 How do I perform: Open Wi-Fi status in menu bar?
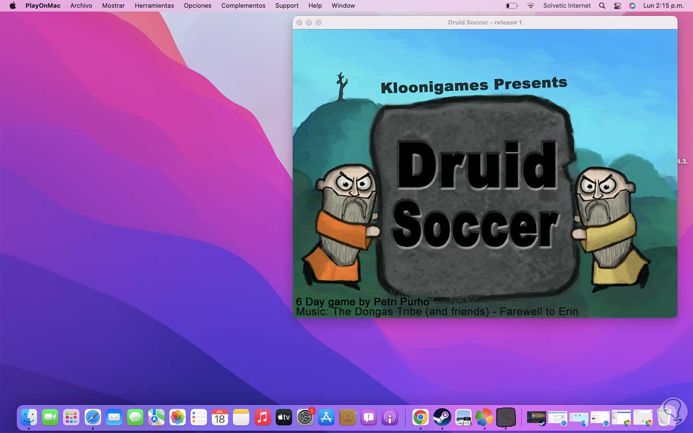(x=531, y=5)
